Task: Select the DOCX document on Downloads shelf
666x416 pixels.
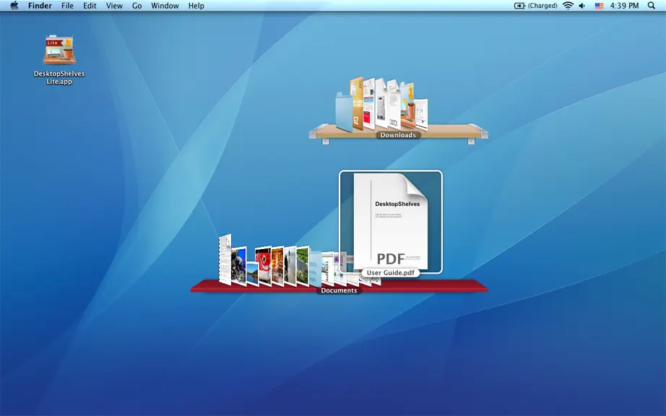Action: coord(394,104)
